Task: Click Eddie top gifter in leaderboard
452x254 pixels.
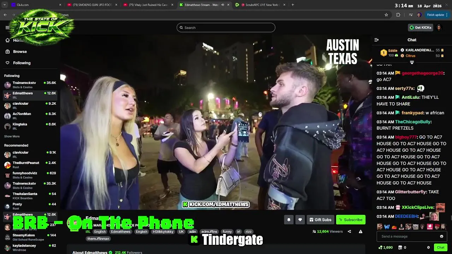Action: 389,53
